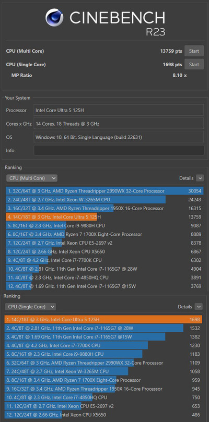Select the Core i7-4850HQ row scoring 750
Viewport: 209px width, 422px height.
[x=103, y=397]
